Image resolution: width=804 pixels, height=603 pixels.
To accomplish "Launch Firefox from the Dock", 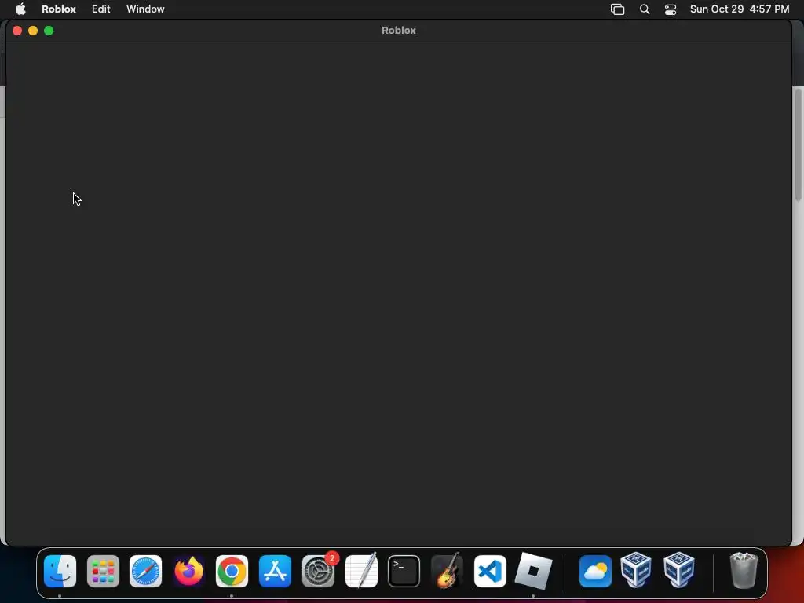I will (188, 571).
